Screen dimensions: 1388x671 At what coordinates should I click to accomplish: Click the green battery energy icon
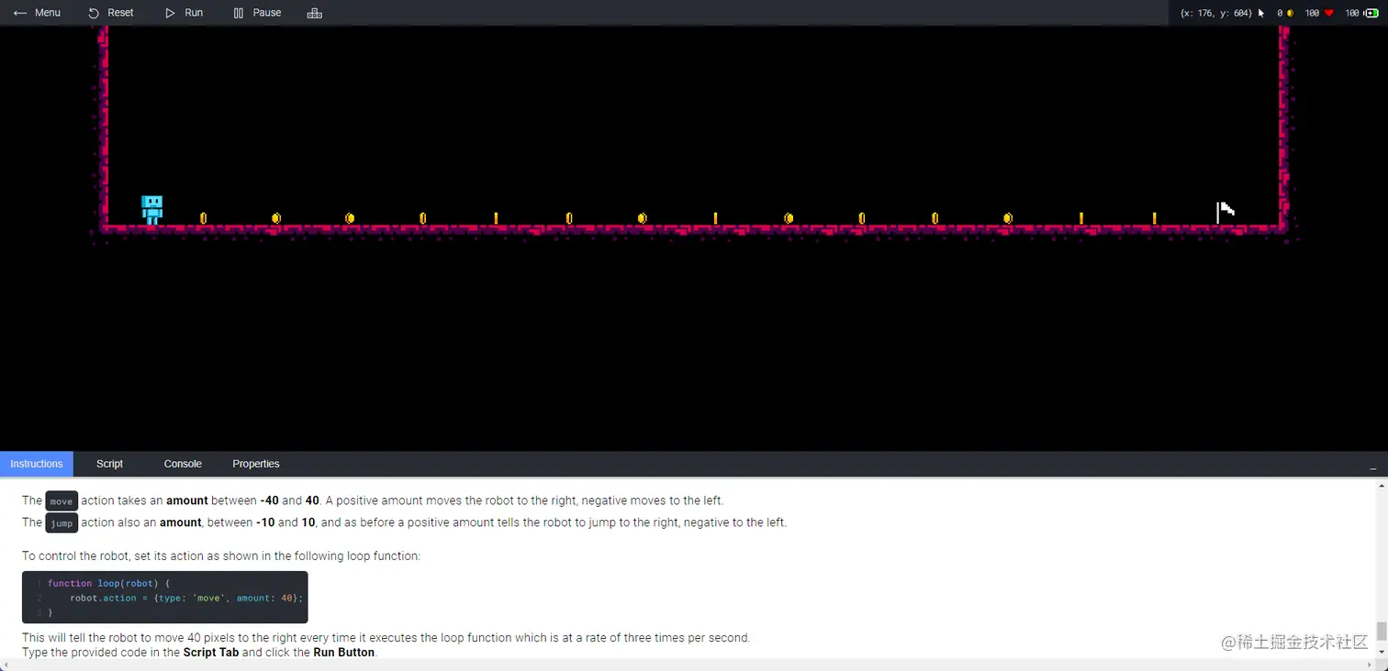[x=1371, y=13]
